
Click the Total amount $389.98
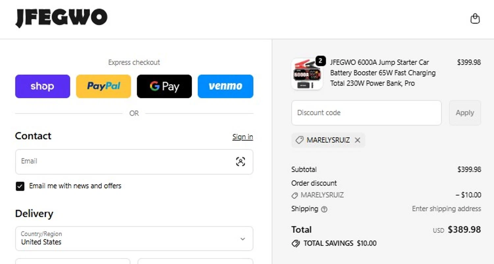pos(464,229)
